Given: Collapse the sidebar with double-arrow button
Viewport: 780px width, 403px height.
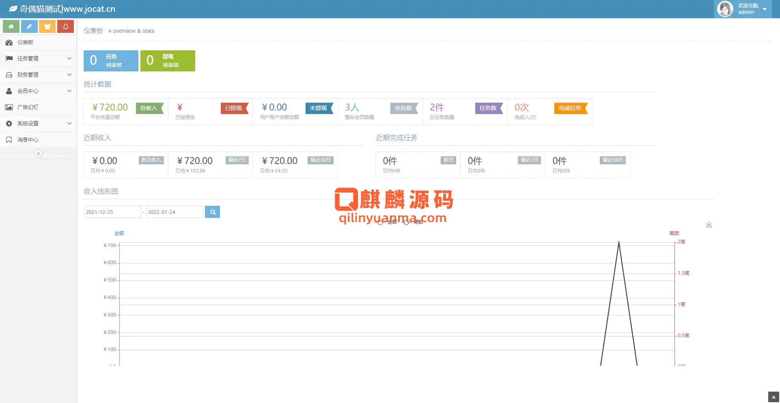Looking at the screenshot, I should click(x=39, y=153).
